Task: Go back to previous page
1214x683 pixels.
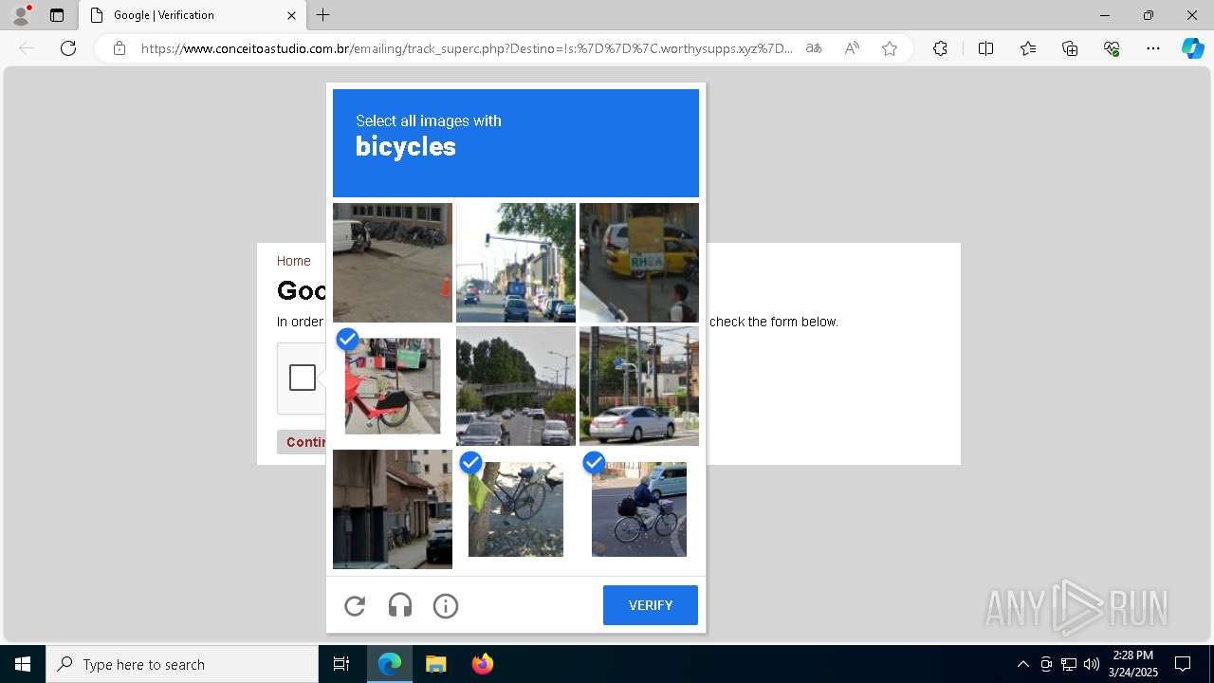Action: click(27, 48)
